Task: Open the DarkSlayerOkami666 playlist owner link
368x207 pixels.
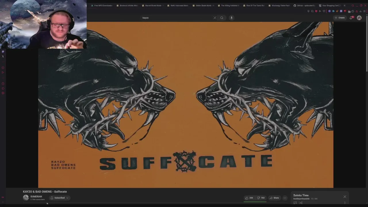Action: coord(301,199)
